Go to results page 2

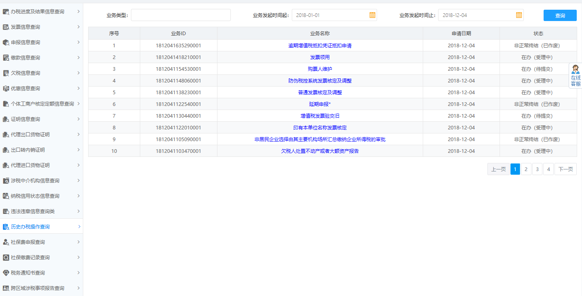pyautogui.click(x=526, y=169)
